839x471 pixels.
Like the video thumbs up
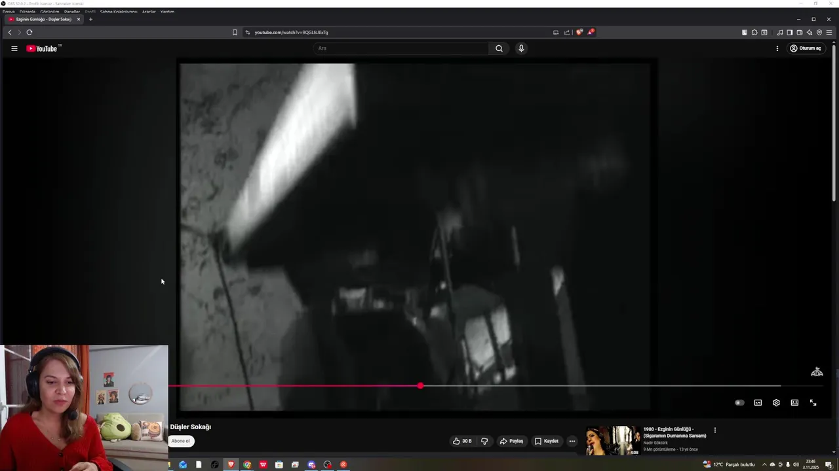point(462,441)
